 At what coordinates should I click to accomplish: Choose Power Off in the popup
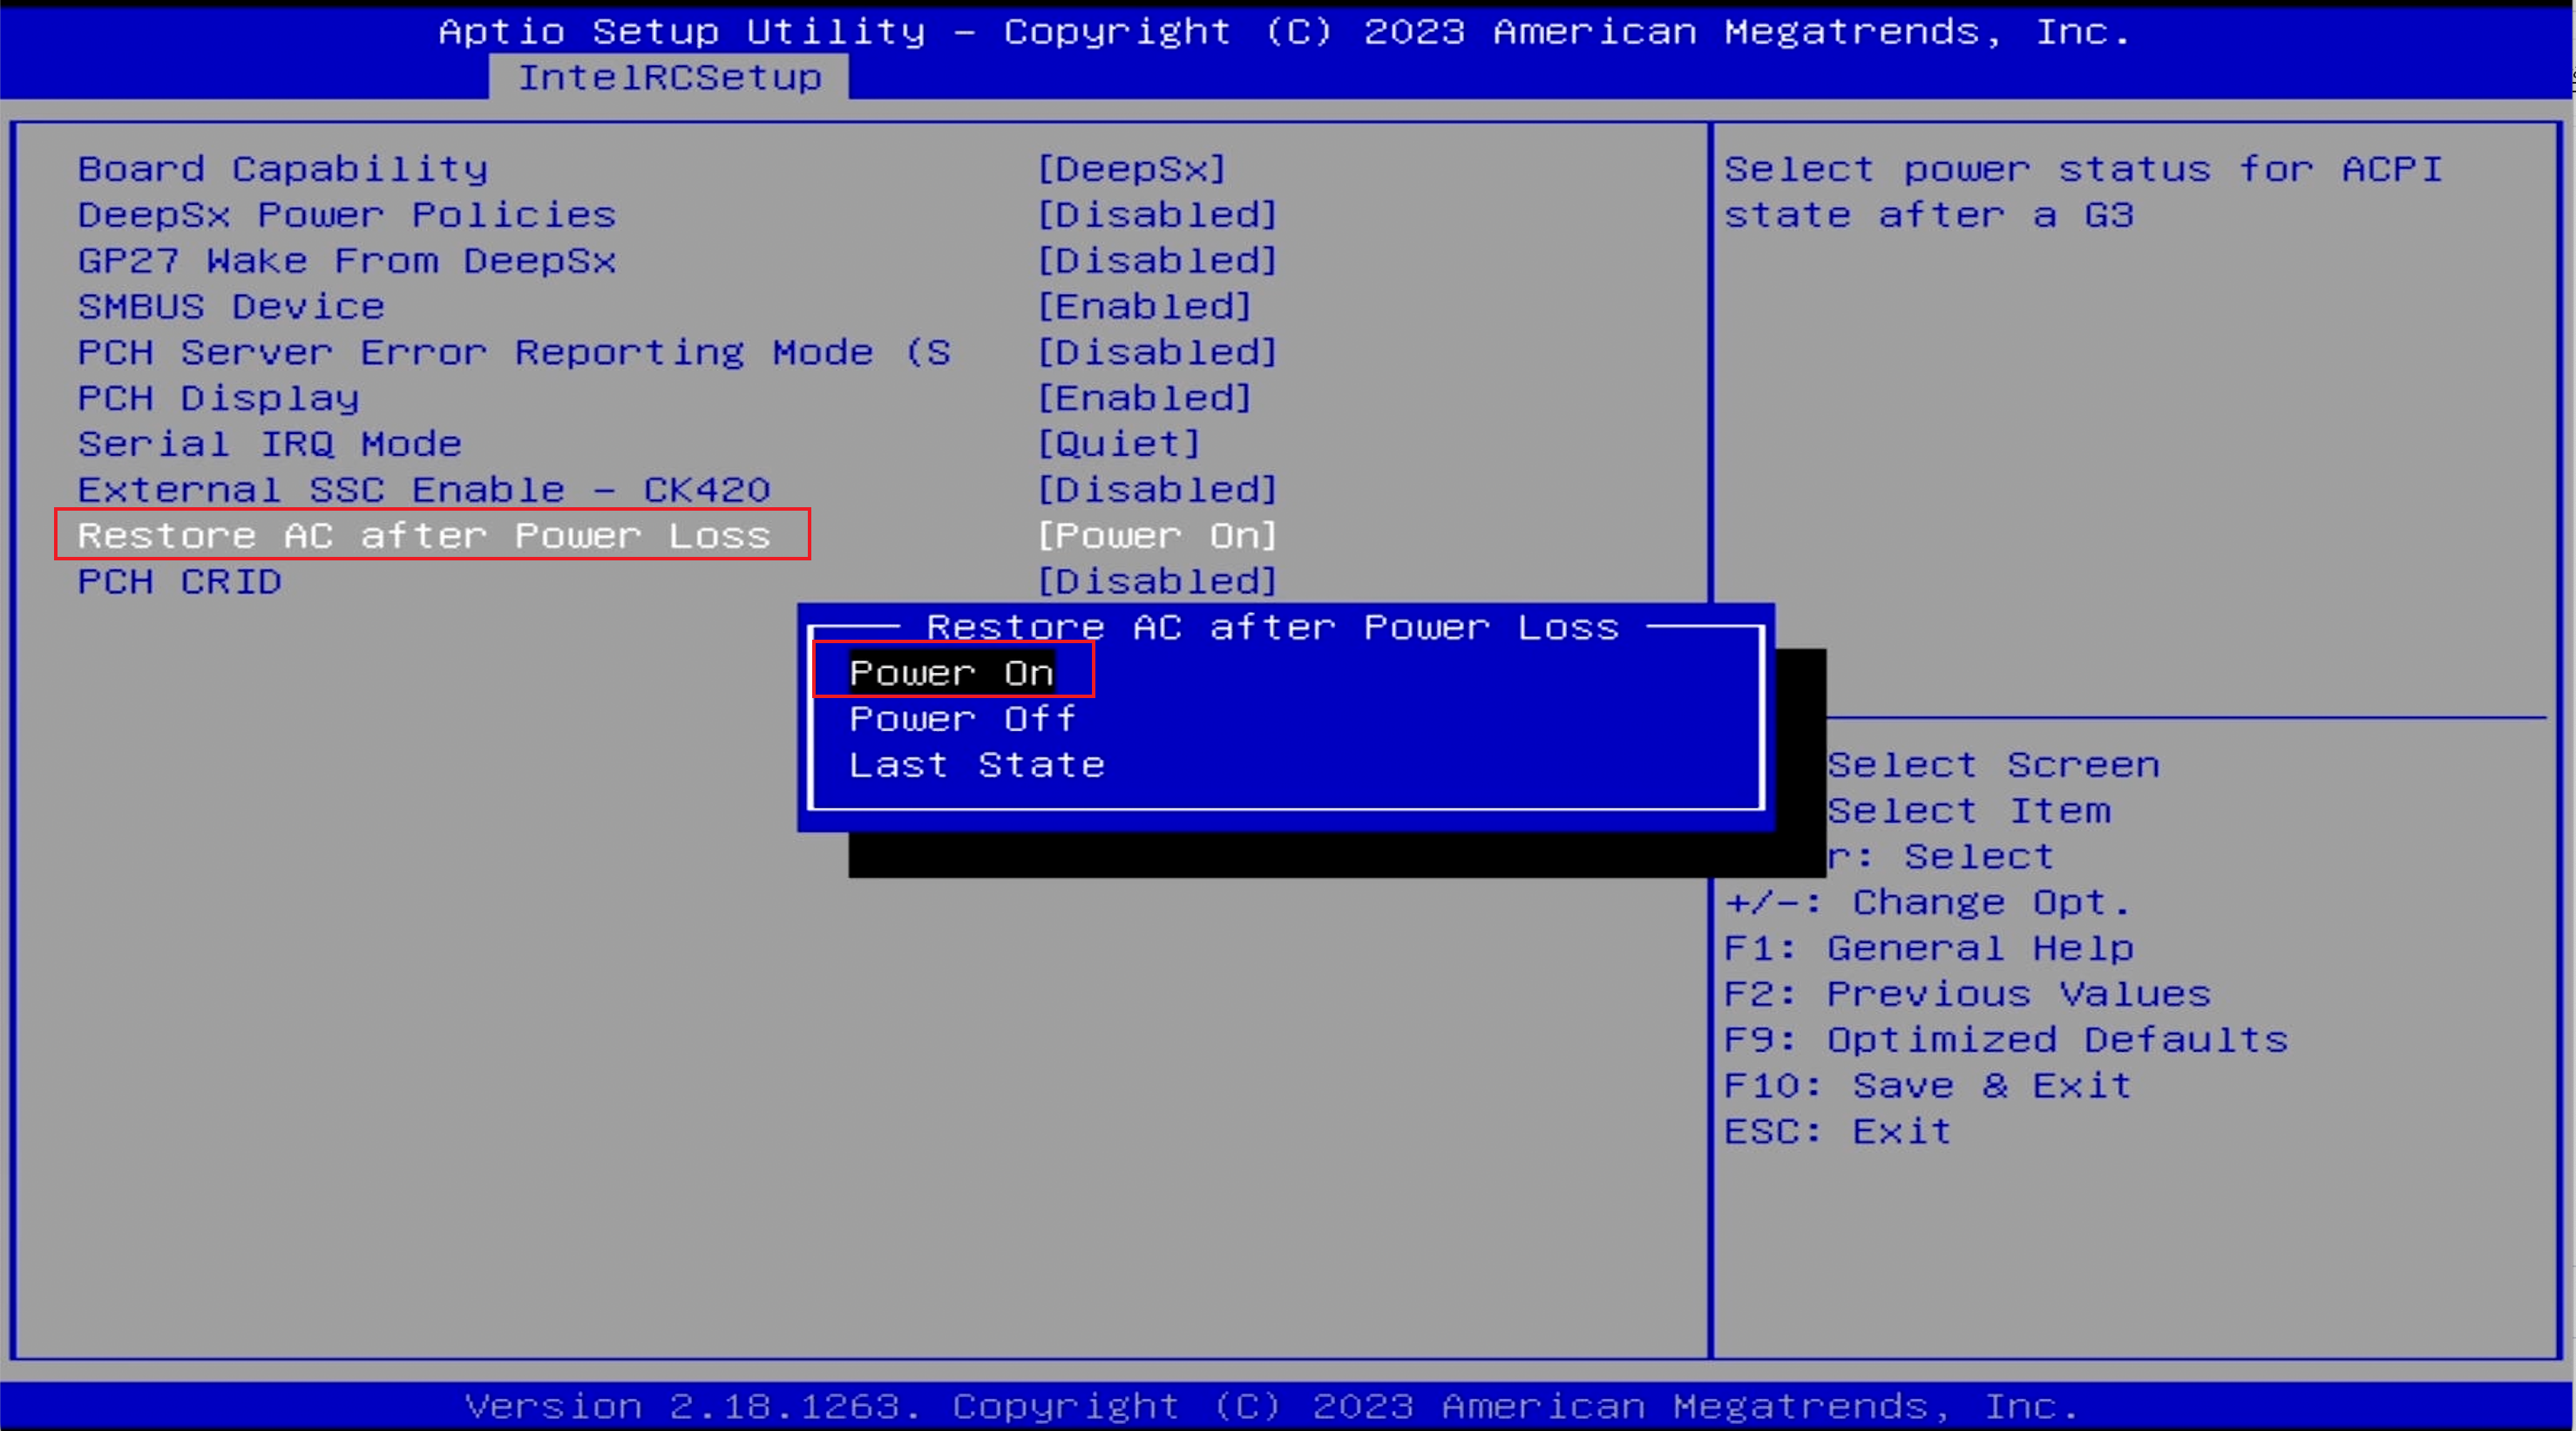[x=963, y=719]
